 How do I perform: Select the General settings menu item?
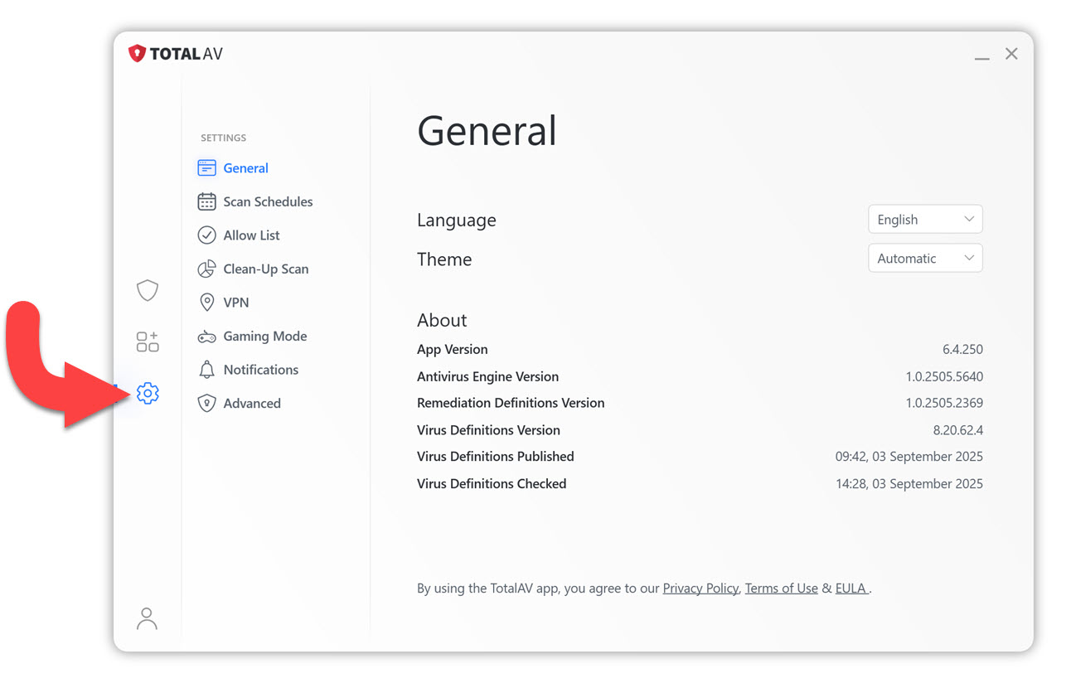point(245,168)
